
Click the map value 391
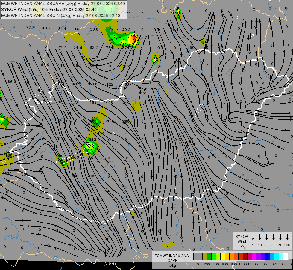point(75,175)
